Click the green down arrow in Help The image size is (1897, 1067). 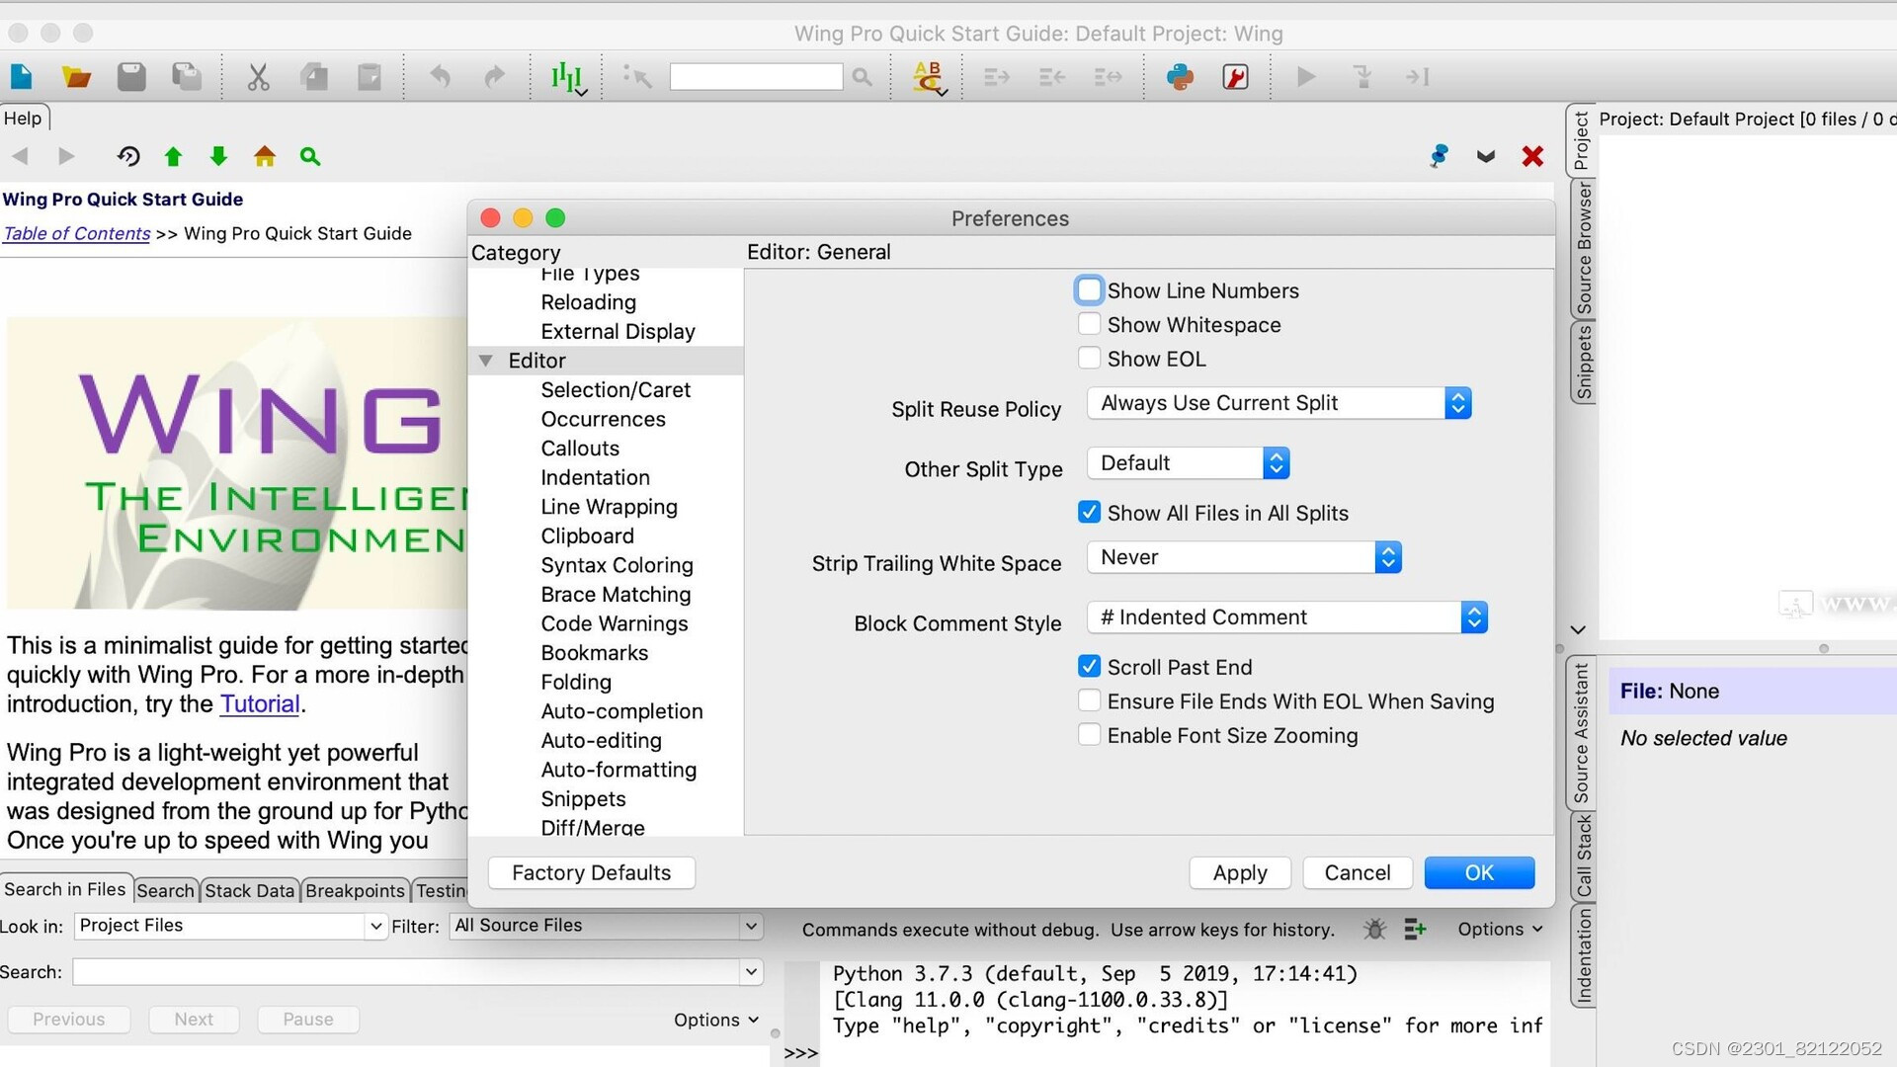click(218, 156)
